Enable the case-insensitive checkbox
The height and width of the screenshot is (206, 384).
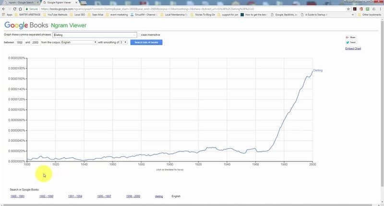click(x=139, y=35)
